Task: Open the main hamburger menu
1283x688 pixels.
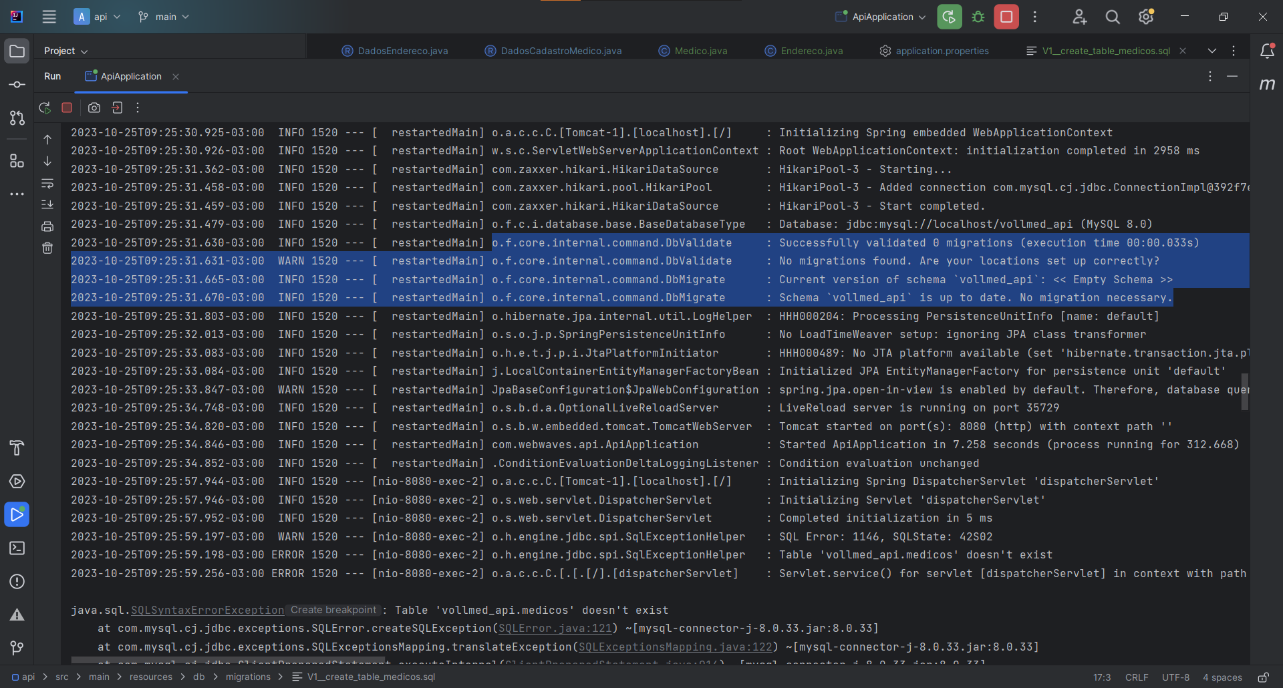Action: pos(49,17)
